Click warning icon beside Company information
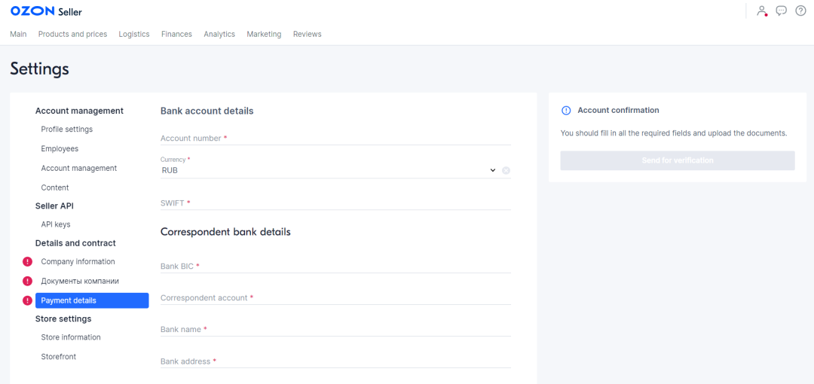Screen dimensions: 814x384 tap(28, 262)
